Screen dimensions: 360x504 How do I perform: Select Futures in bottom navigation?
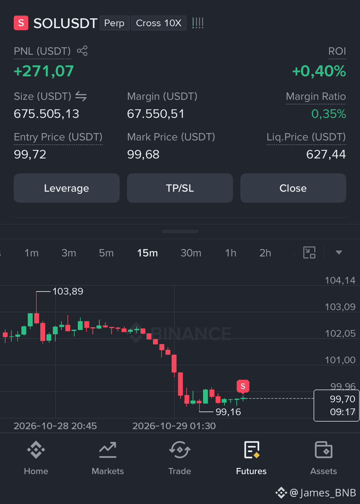pos(251,458)
